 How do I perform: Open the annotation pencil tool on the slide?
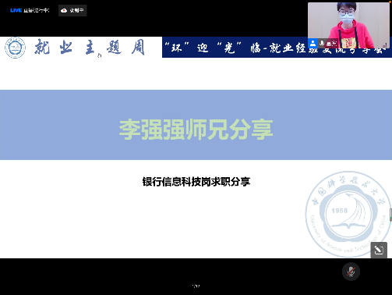click(379, 251)
